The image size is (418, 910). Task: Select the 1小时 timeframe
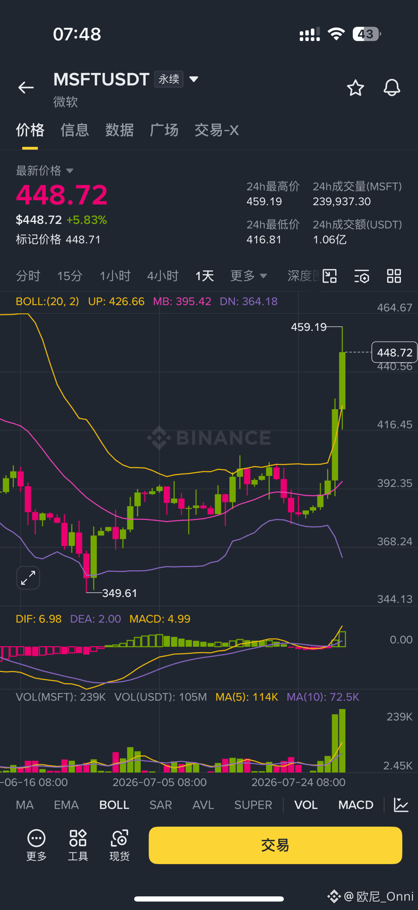[x=115, y=276]
